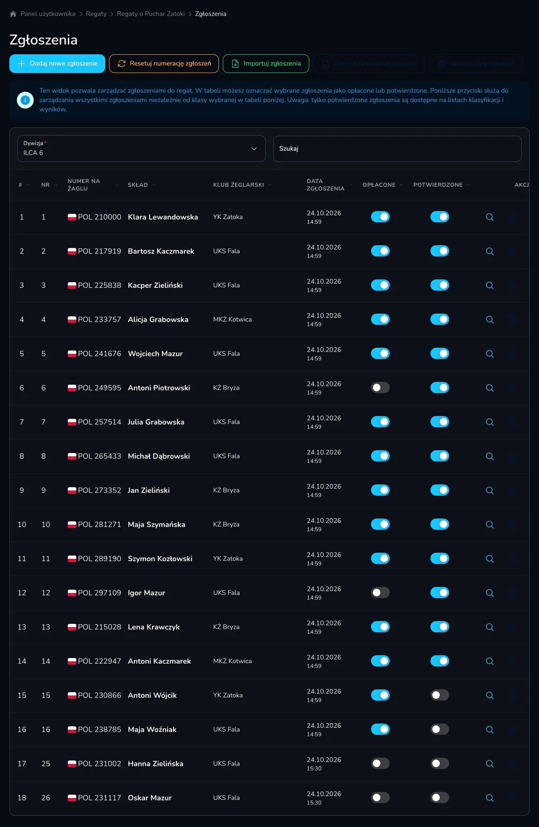Click the magnifier icon for Kacper Zieliński
The width and height of the screenshot is (539, 827).
(x=490, y=285)
